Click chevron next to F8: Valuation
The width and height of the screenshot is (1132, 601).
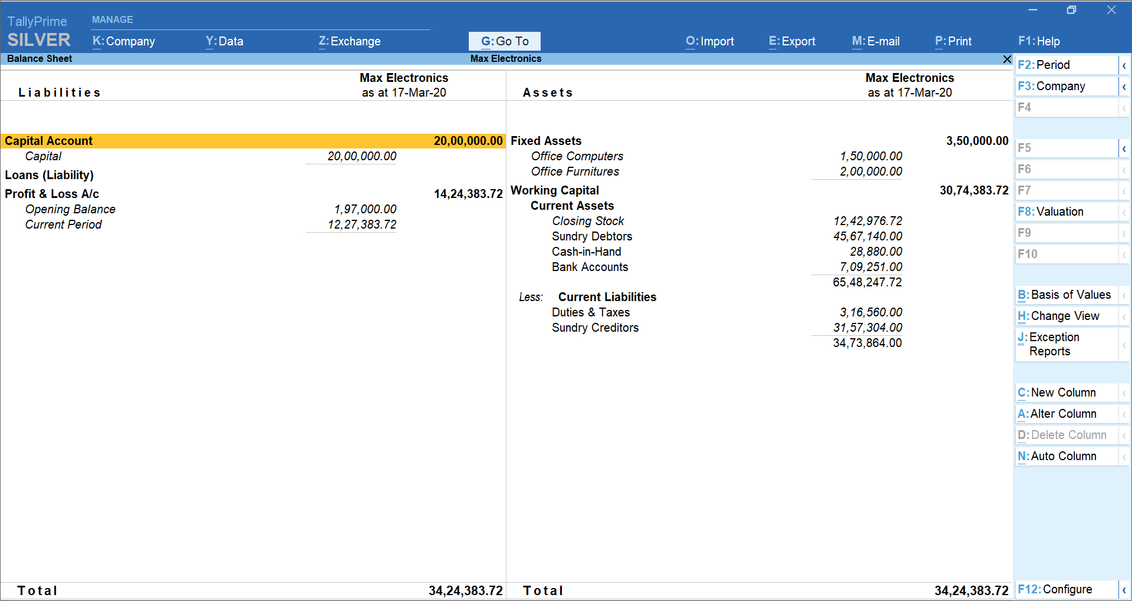tap(1124, 212)
